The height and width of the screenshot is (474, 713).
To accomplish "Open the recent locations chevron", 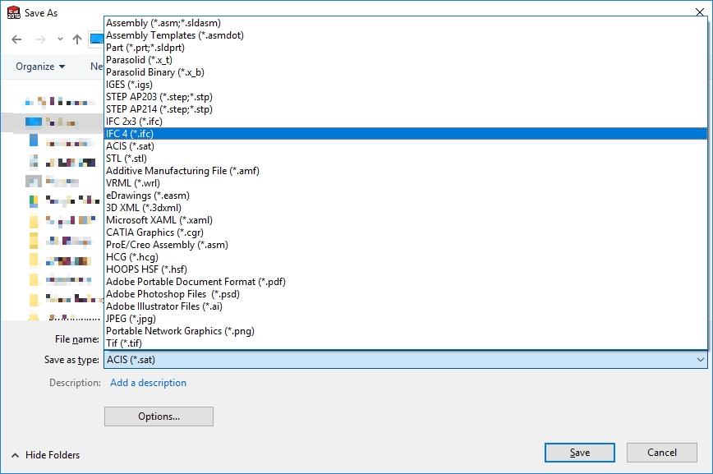I will coord(60,39).
